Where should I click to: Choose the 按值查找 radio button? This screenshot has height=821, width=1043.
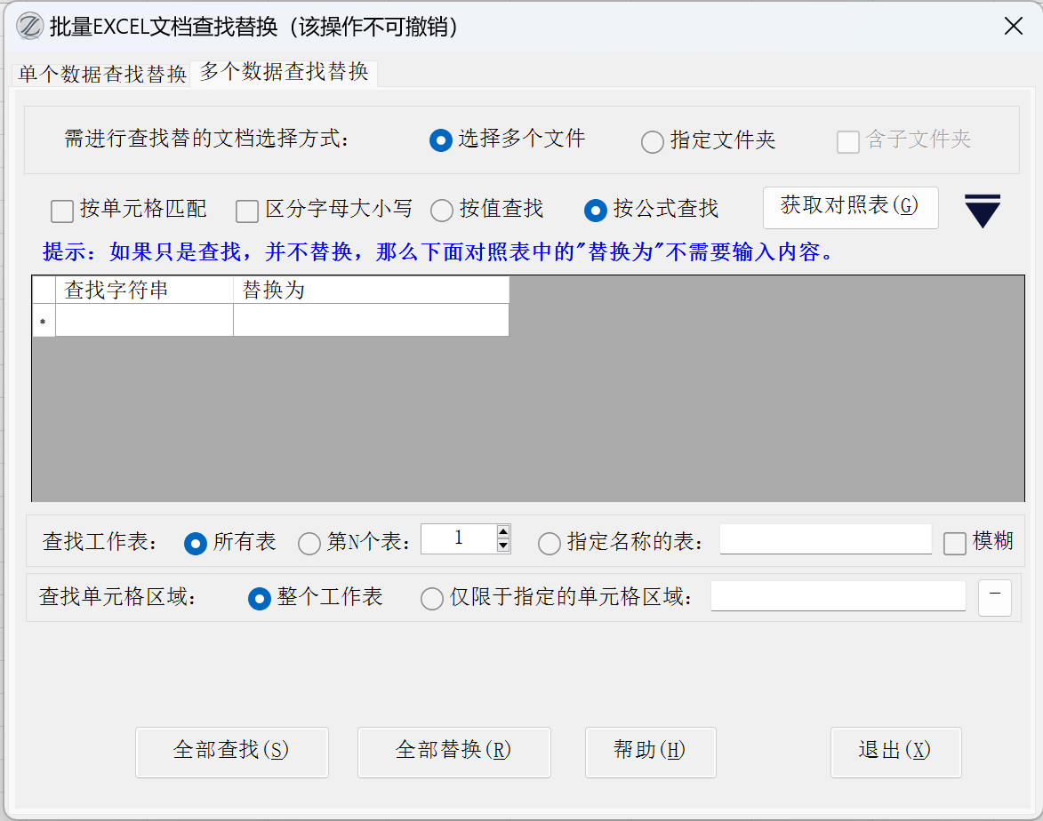point(442,211)
